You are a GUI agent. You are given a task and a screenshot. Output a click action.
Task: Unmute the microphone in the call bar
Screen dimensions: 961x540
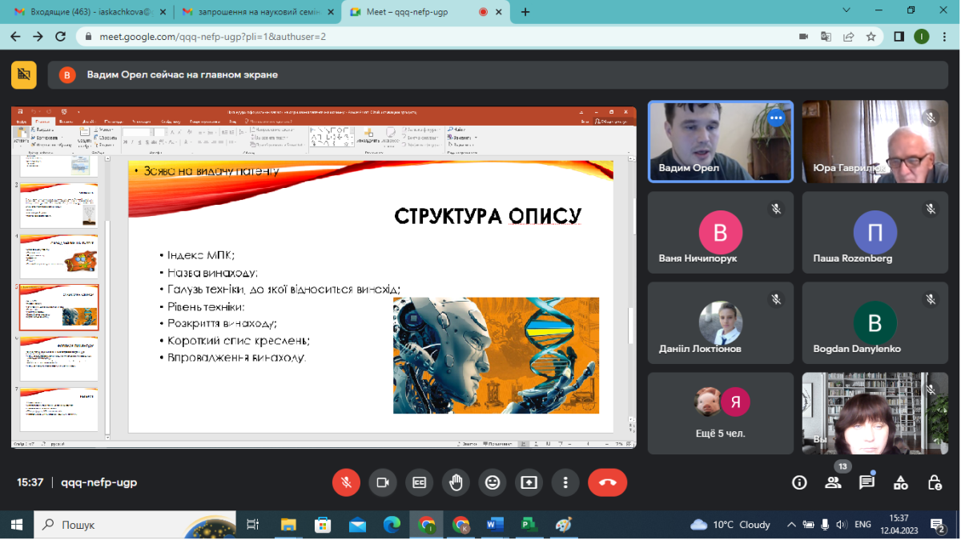click(346, 482)
